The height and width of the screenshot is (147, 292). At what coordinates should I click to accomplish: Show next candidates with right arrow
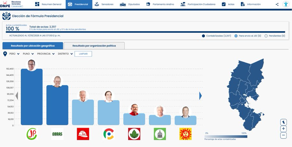coord(201,96)
